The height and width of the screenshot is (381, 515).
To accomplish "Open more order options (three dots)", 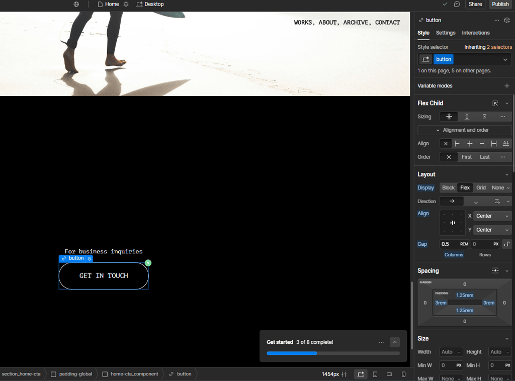I will pyautogui.click(x=502, y=157).
